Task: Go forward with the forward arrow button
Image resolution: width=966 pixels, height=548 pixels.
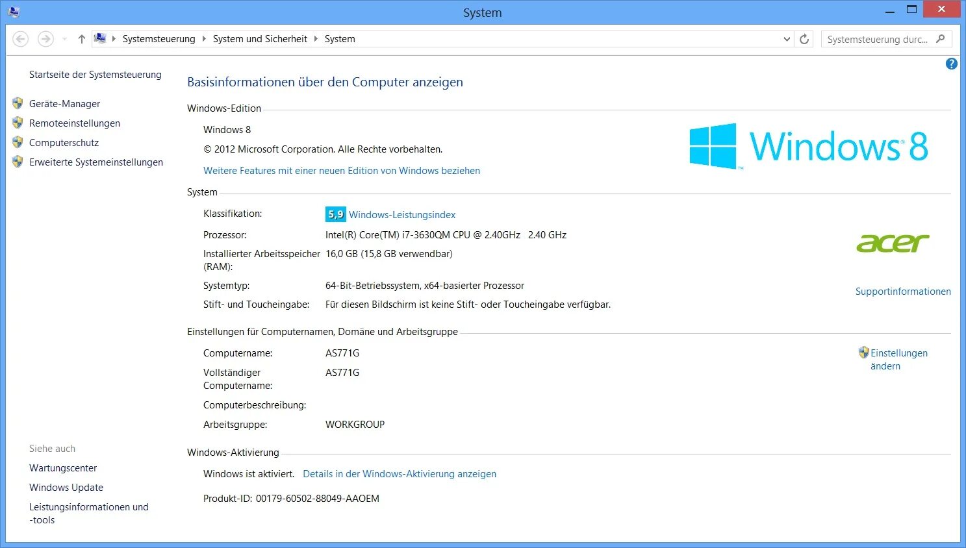Action: click(x=45, y=39)
